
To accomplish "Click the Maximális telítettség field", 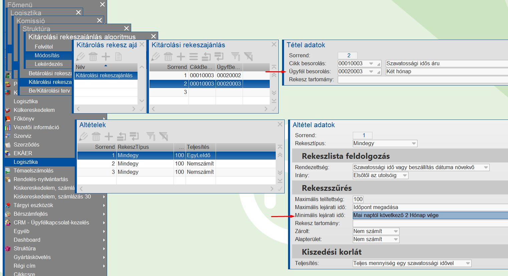I will 358,199.
